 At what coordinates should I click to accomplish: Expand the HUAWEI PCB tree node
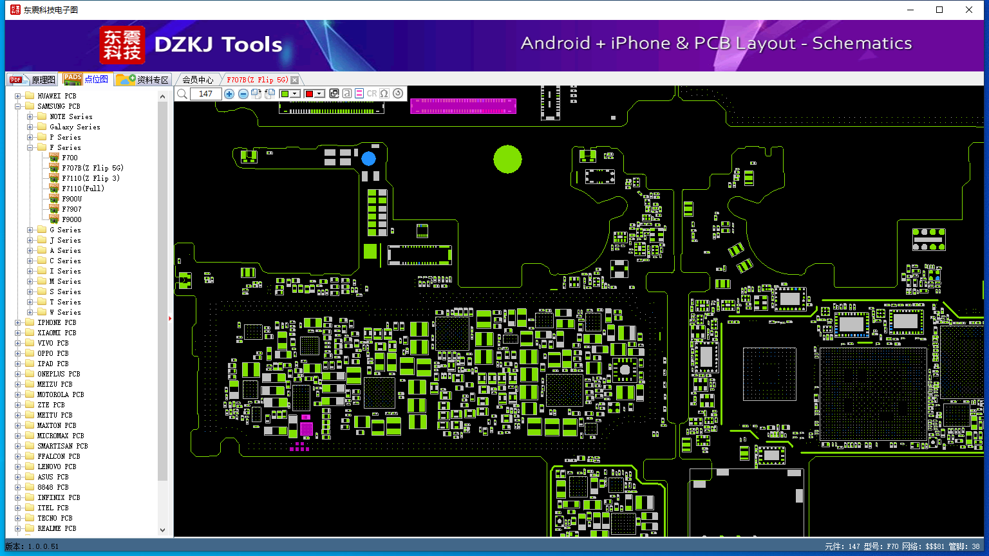tap(18, 97)
